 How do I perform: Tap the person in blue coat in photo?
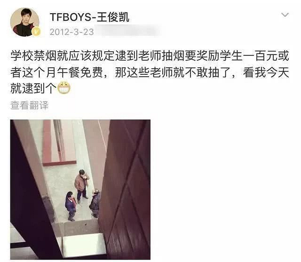click(71, 206)
